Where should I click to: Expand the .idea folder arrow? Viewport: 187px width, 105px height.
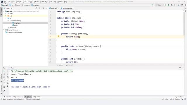point(6,14)
